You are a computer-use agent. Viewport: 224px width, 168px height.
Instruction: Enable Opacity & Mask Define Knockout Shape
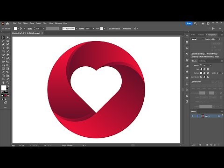tap(192, 57)
